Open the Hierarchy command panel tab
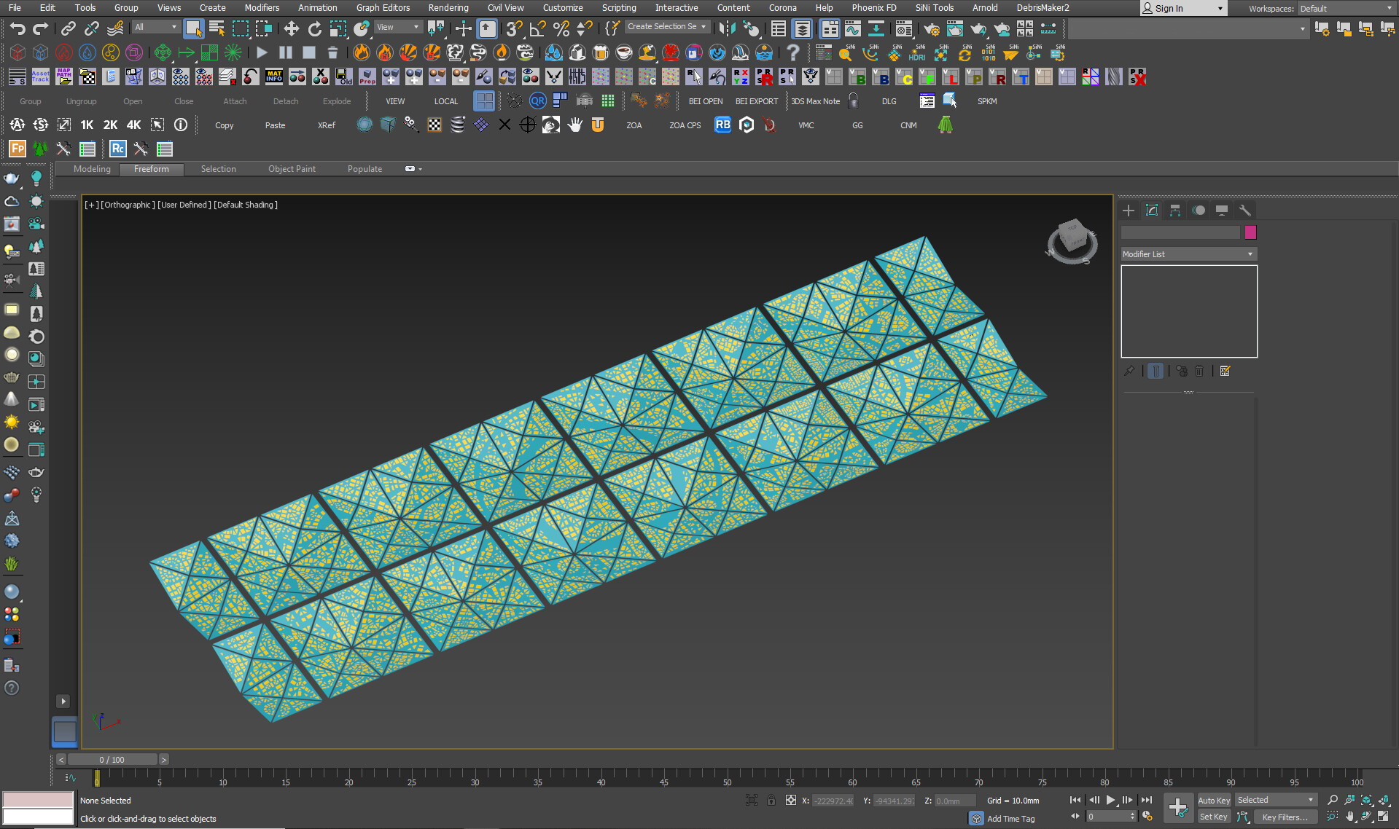 1175,211
